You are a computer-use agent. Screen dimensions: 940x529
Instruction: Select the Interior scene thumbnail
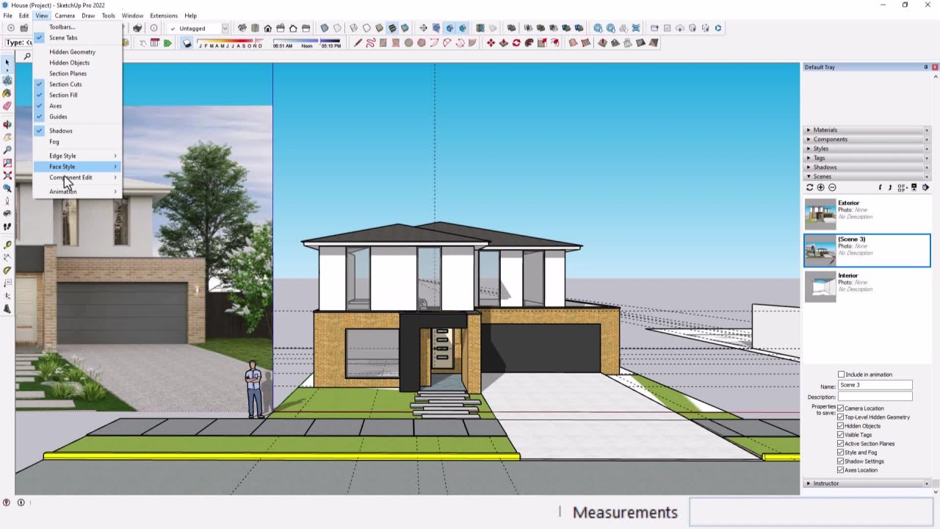tap(820, 286)
